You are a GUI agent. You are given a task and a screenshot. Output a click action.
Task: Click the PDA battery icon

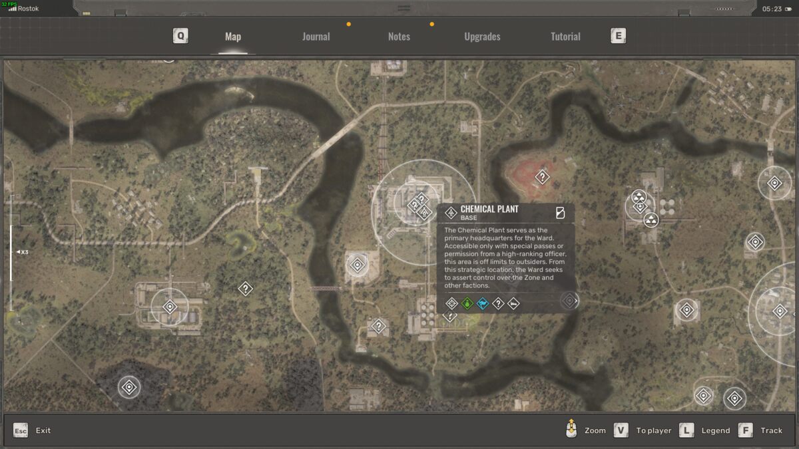[788, 9]
